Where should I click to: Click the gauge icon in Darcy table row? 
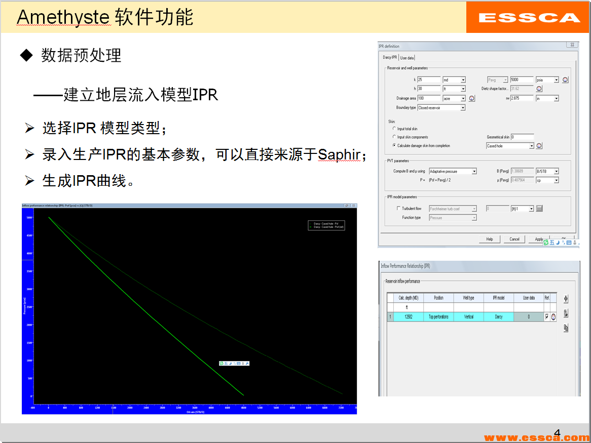point(553,317)
